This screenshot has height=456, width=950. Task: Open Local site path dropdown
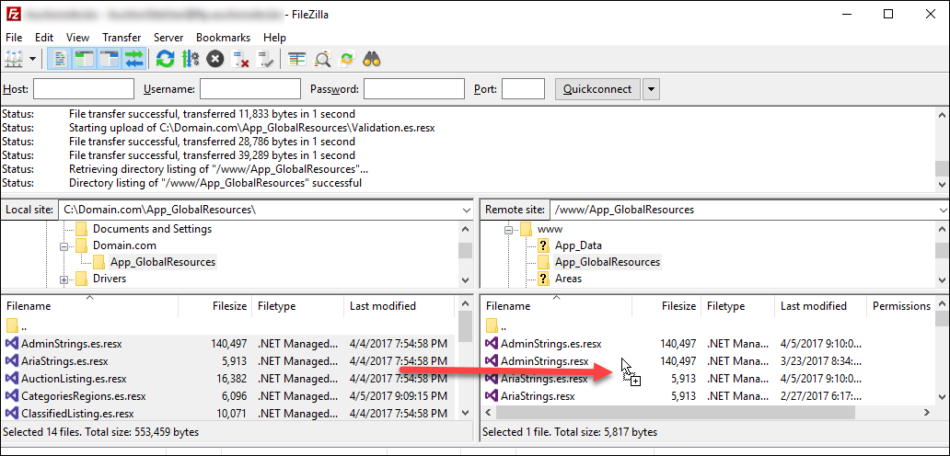pyautogui.click(x=466, y=210)
